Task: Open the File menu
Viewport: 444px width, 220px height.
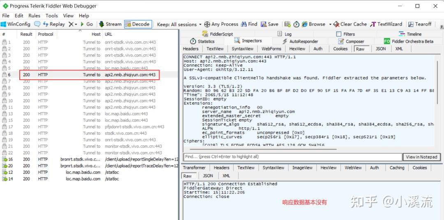Action: pyautogui.click(x=6, y=16)
